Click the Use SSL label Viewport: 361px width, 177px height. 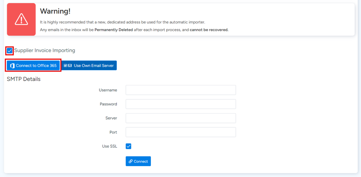click(109, 146)
